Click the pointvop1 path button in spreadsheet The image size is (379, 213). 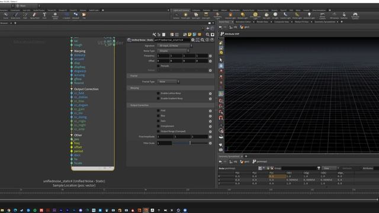coord(260,162)
